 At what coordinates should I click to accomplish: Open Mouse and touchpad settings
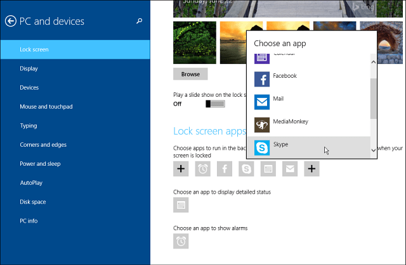[x=75, y=106]
